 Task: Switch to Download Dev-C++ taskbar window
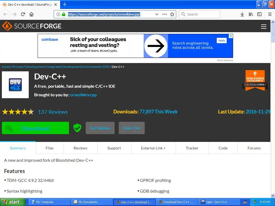[x=177, y=202]
